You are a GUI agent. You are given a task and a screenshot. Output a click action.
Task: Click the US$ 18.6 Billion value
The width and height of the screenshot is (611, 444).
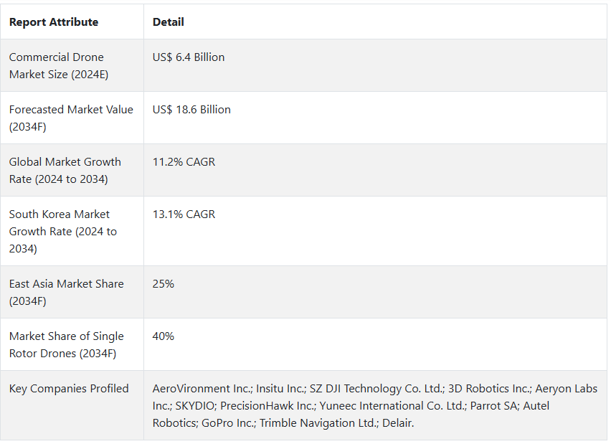pos(191,110)
